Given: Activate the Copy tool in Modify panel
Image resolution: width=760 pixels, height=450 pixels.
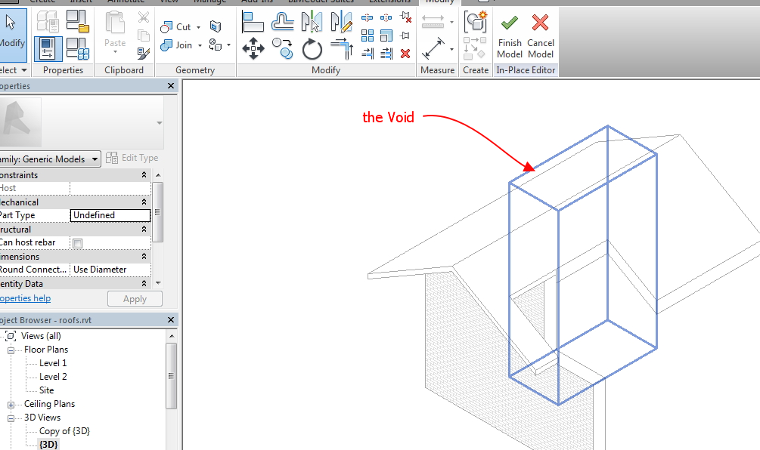Looking at the screenshot, I should (x=282, y=48).
